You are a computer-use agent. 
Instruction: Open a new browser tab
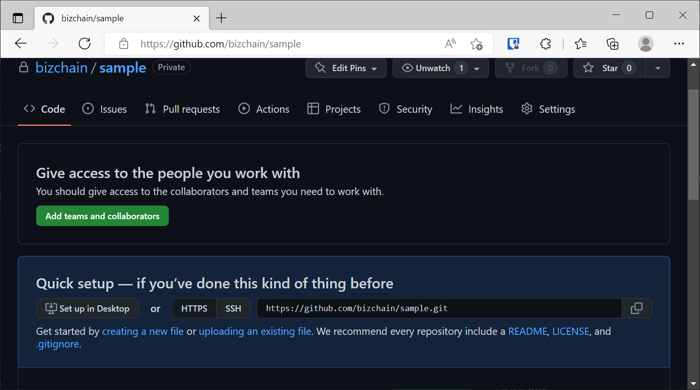tap(221, 18)
